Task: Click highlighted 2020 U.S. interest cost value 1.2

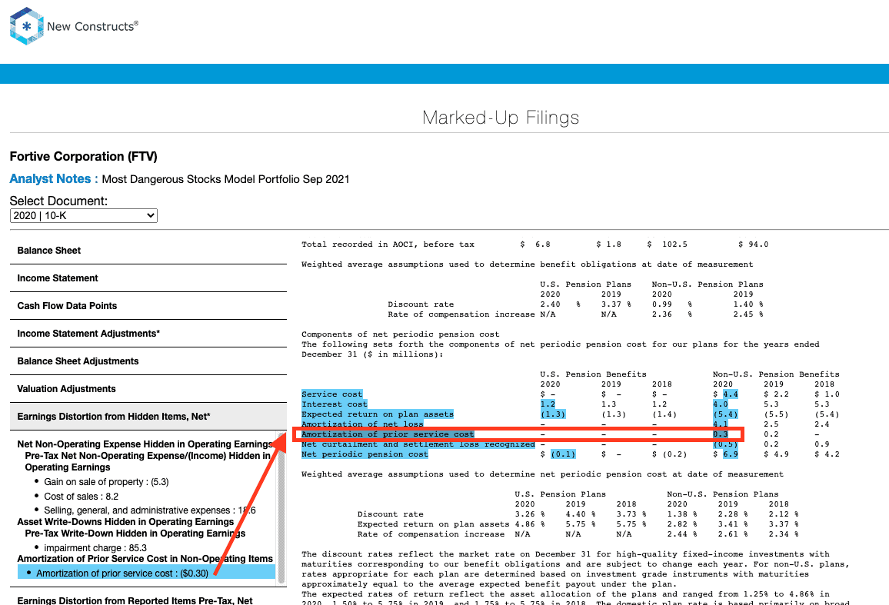Action: (x=548, y=404)
